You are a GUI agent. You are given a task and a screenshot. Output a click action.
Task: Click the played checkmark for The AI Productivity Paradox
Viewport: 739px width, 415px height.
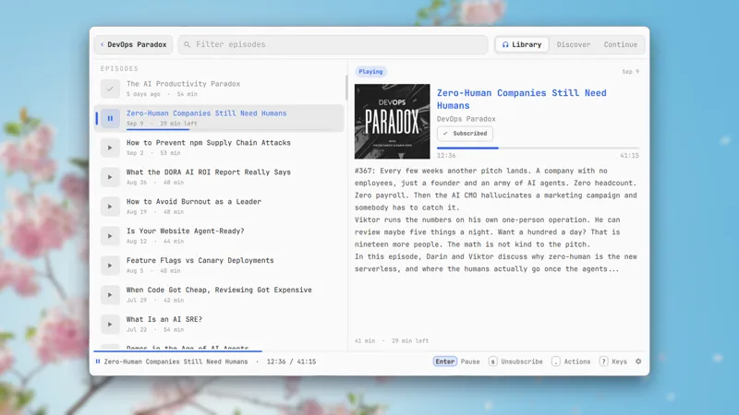pyautogui.click(x=110, y=89)
